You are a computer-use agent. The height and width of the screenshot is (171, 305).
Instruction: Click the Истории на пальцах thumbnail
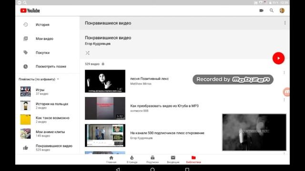point(25,105)
